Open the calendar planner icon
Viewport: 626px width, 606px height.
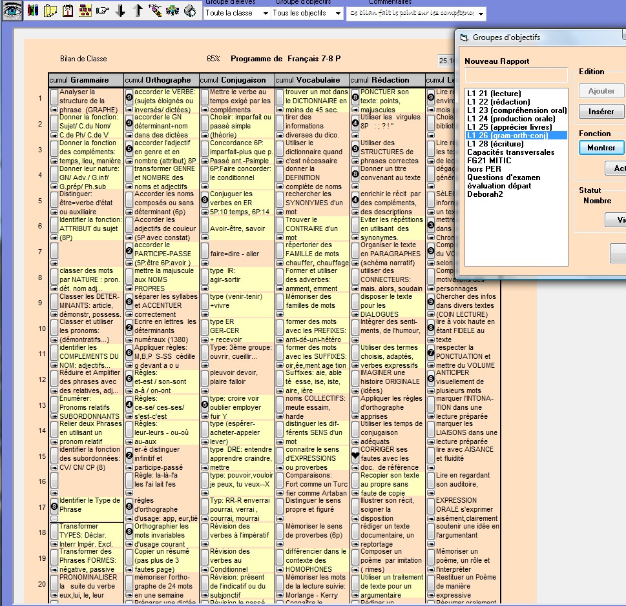[68, 10]
